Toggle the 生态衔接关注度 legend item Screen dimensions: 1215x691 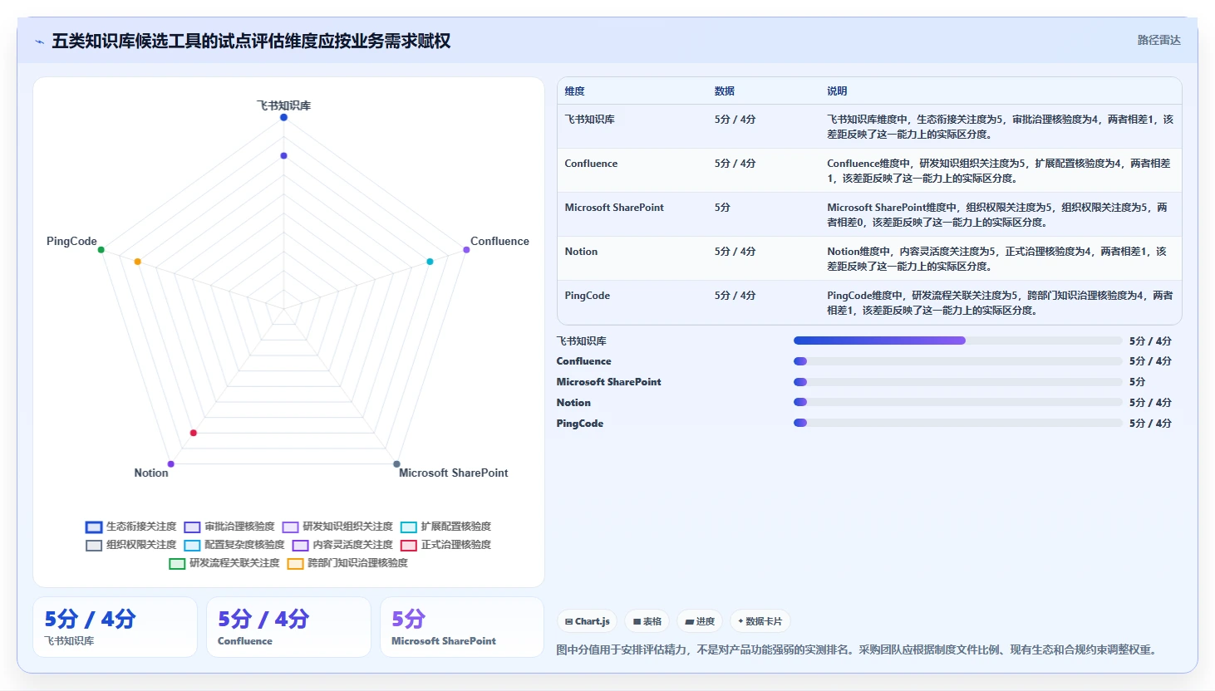click(131, 527)
